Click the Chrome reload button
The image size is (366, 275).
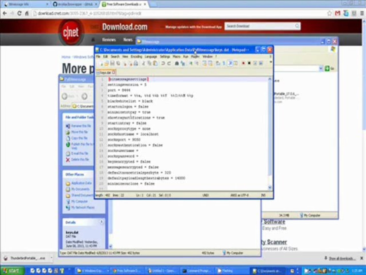tap(19, 13)
